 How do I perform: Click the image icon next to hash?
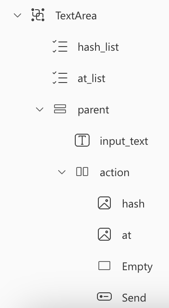click(x=104, y=203)
